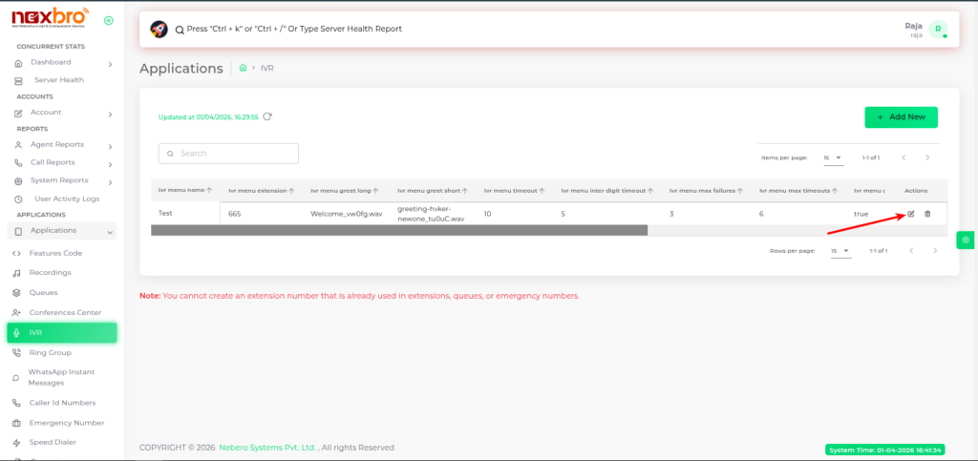Delete the Test IVR menu row

(x=927, y=214)
